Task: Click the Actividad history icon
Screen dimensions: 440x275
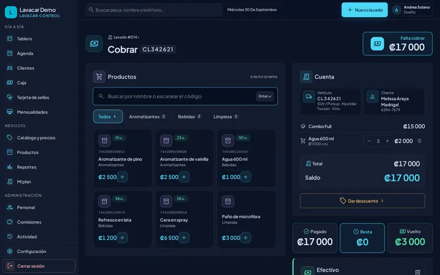Action: coord(10,237)
